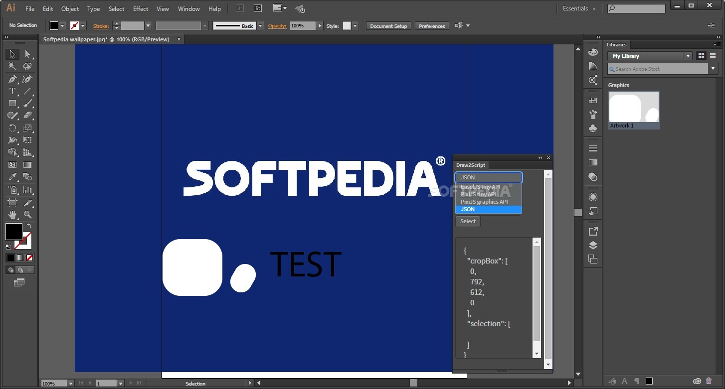Screen dimensions: 725x389
Task: Click the Select button in Draw2Script
Action: tap(468, 221)
